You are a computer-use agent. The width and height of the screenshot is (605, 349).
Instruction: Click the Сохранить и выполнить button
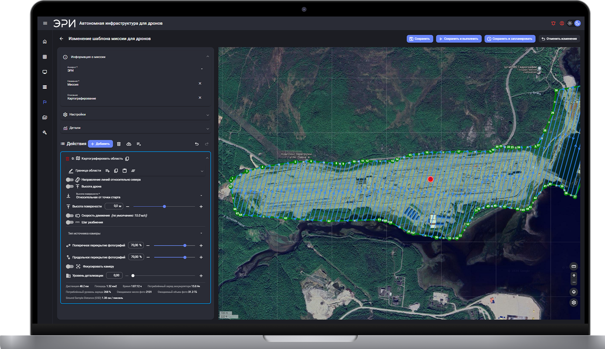(x=459, y=39)
